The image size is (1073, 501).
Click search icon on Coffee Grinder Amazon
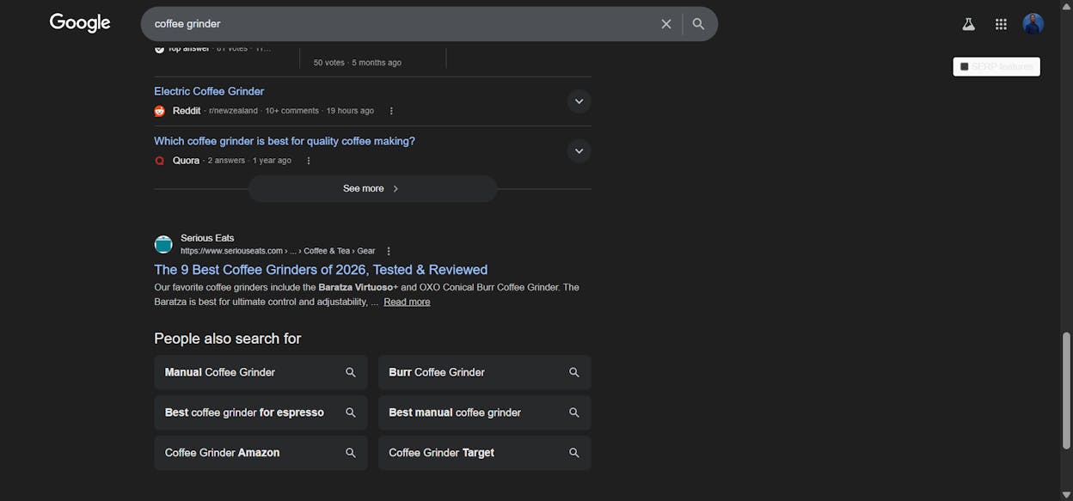click(351, 453)
